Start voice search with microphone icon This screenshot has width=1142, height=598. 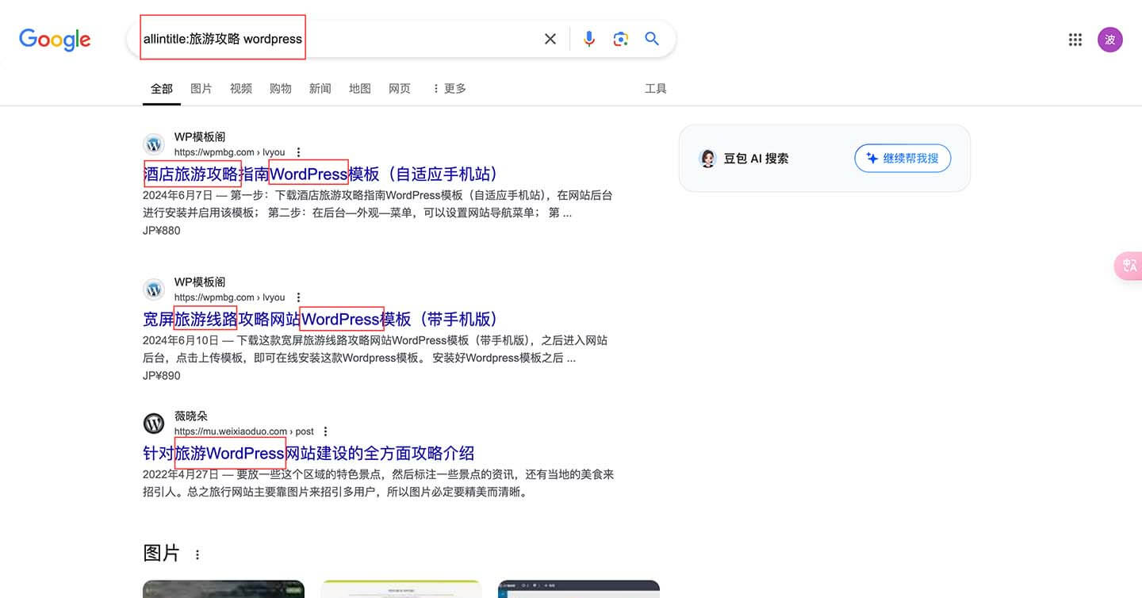588,39
